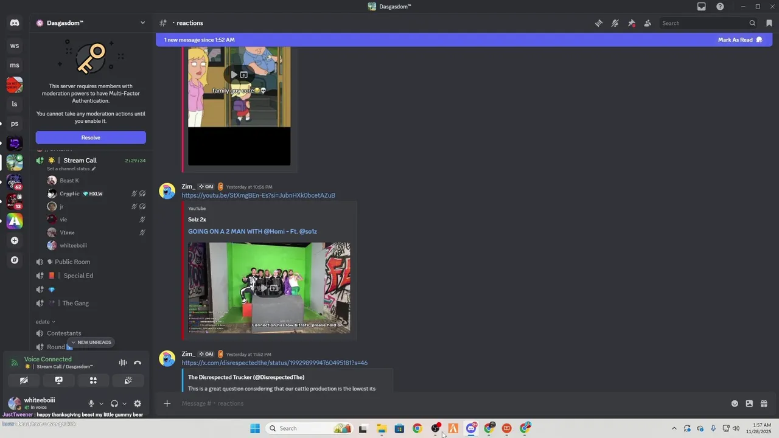Open pinned messages pin icon
The image size is (779, 438).
(632, 23)
